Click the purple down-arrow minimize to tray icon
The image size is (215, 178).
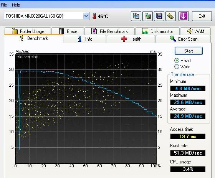(184, 16)
